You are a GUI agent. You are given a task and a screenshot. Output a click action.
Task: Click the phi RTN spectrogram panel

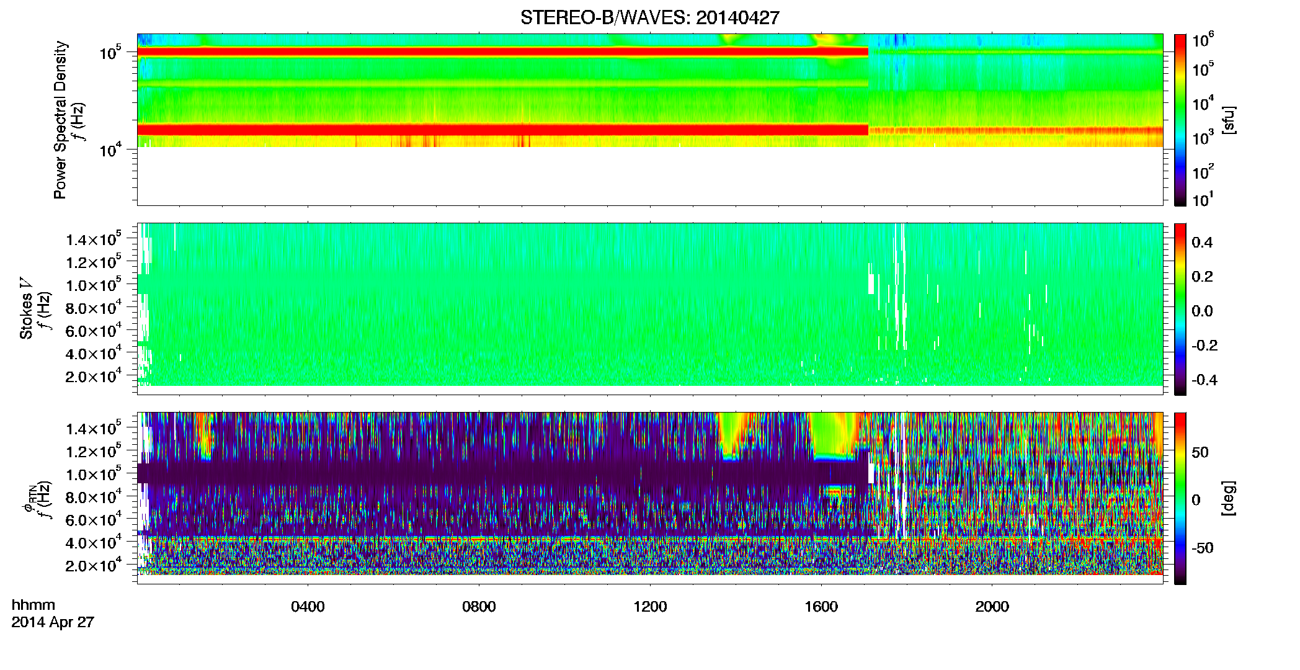[x=650, y=498]
